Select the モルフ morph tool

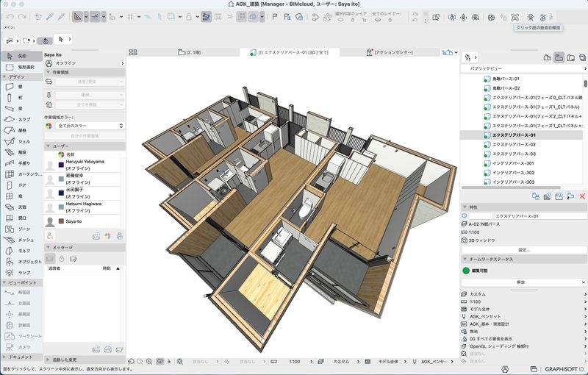[21, 251]
